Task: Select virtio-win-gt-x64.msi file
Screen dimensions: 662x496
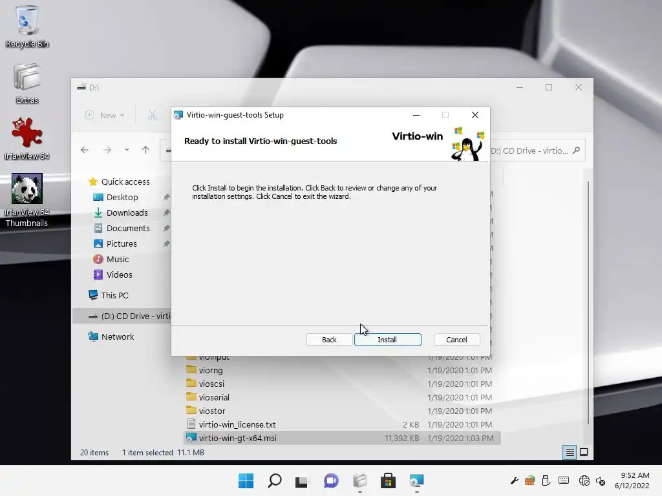Action: 342,438
